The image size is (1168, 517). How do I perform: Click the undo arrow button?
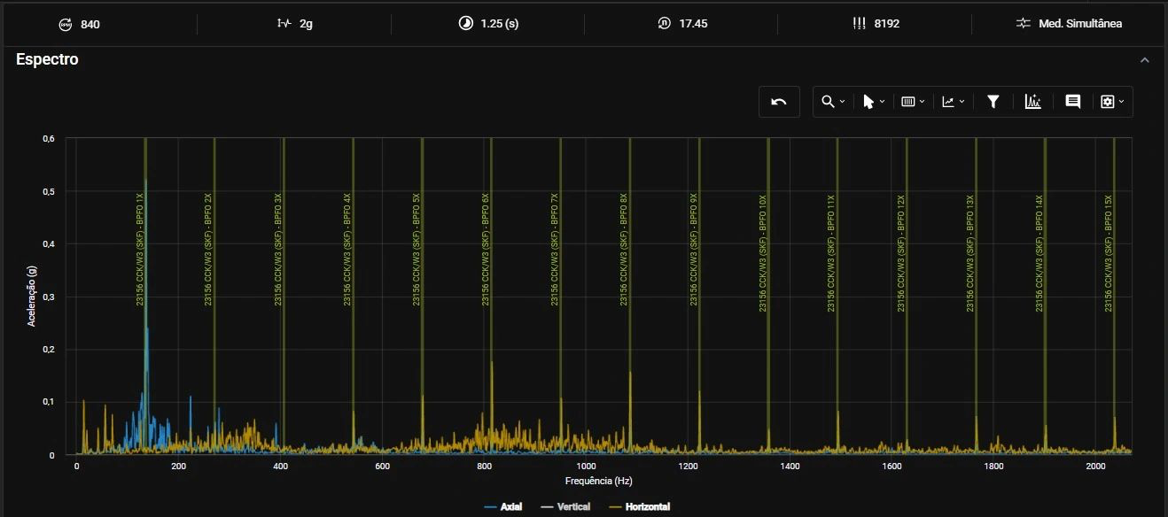coord(779,102)
